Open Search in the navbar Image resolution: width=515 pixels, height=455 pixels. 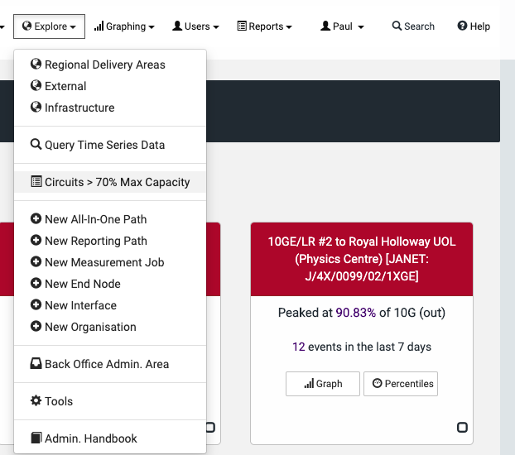(413, 26)
